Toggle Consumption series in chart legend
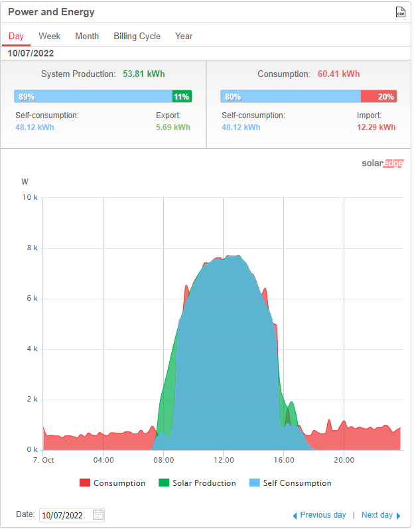 coord(112,483)
